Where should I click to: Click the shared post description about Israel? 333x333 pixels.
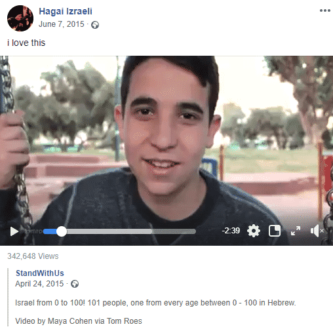click(x=155, y=303)
